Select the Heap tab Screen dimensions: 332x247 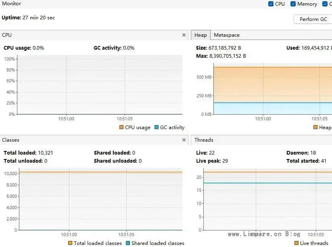pos(200,35)
